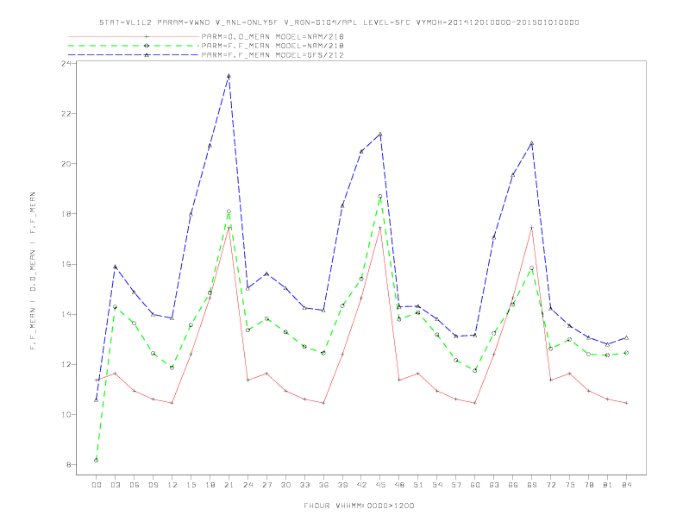The height and width of the screenshot is (528, 683).
Task: Click y-axis tick label 8
Action: pyautogui.click(x=68, y=465)
